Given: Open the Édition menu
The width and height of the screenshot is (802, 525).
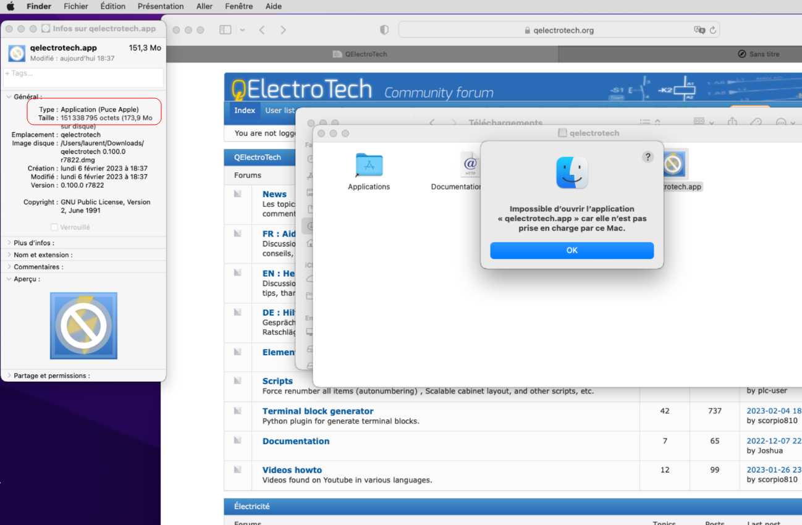Looking at the screenshot, I should pyautogui.click(x=112, y=6).
